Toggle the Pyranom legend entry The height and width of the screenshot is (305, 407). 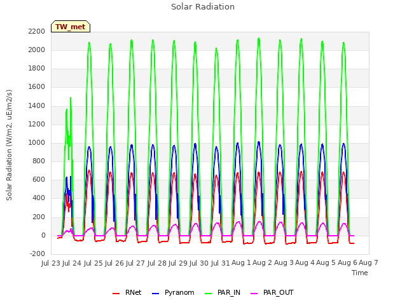pyautogui.click(x=173, y=292)
